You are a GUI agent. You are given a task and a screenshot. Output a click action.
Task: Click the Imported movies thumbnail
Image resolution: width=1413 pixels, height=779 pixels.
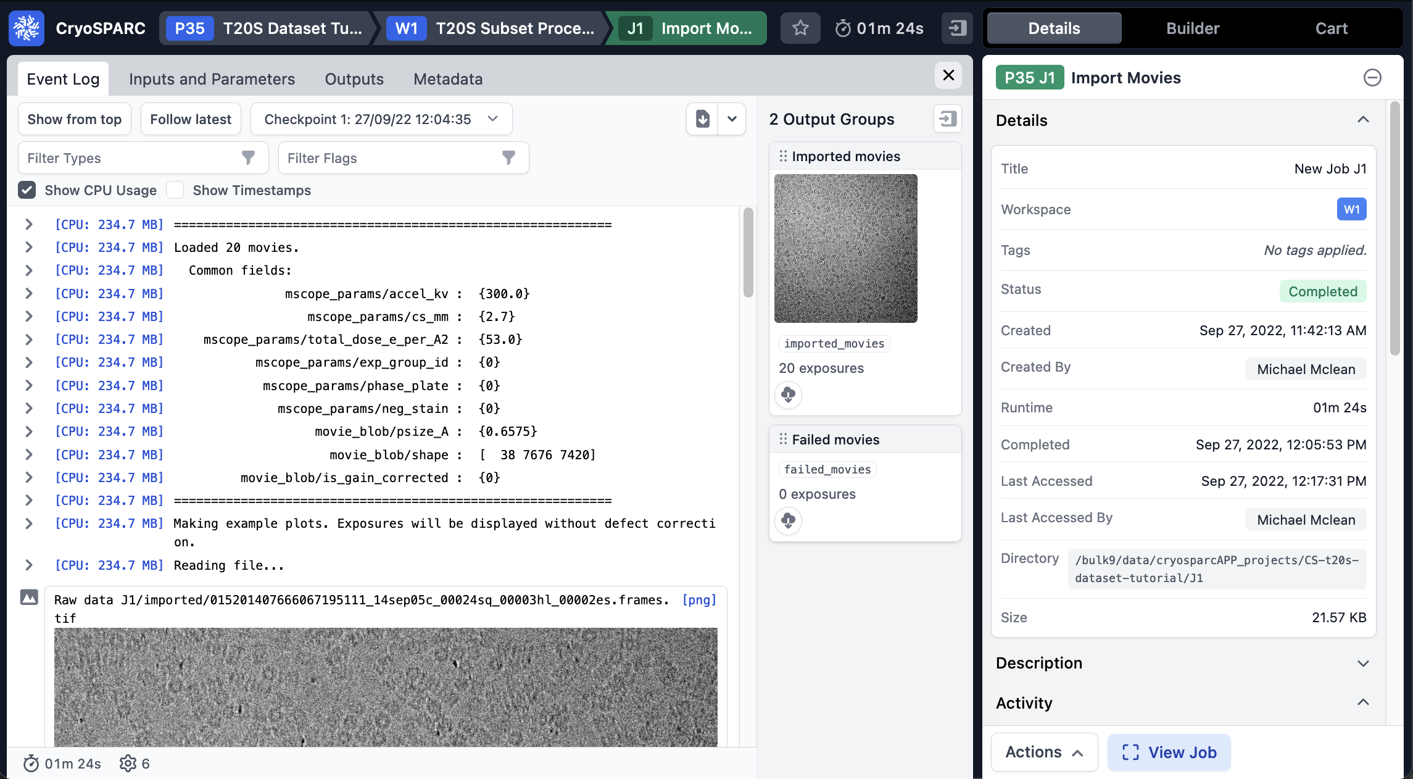pos(845,248)
